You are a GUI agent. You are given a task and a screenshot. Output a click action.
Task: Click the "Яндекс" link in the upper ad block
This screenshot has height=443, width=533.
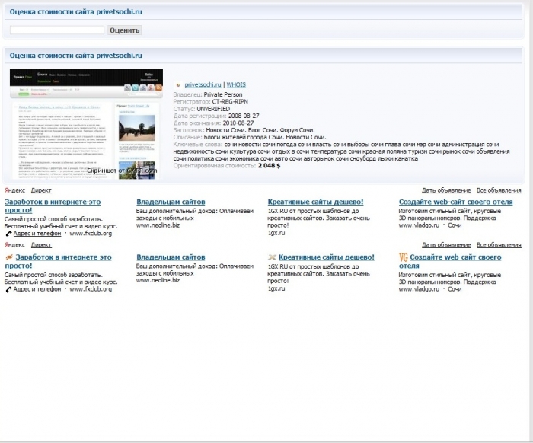pos(14,190)
